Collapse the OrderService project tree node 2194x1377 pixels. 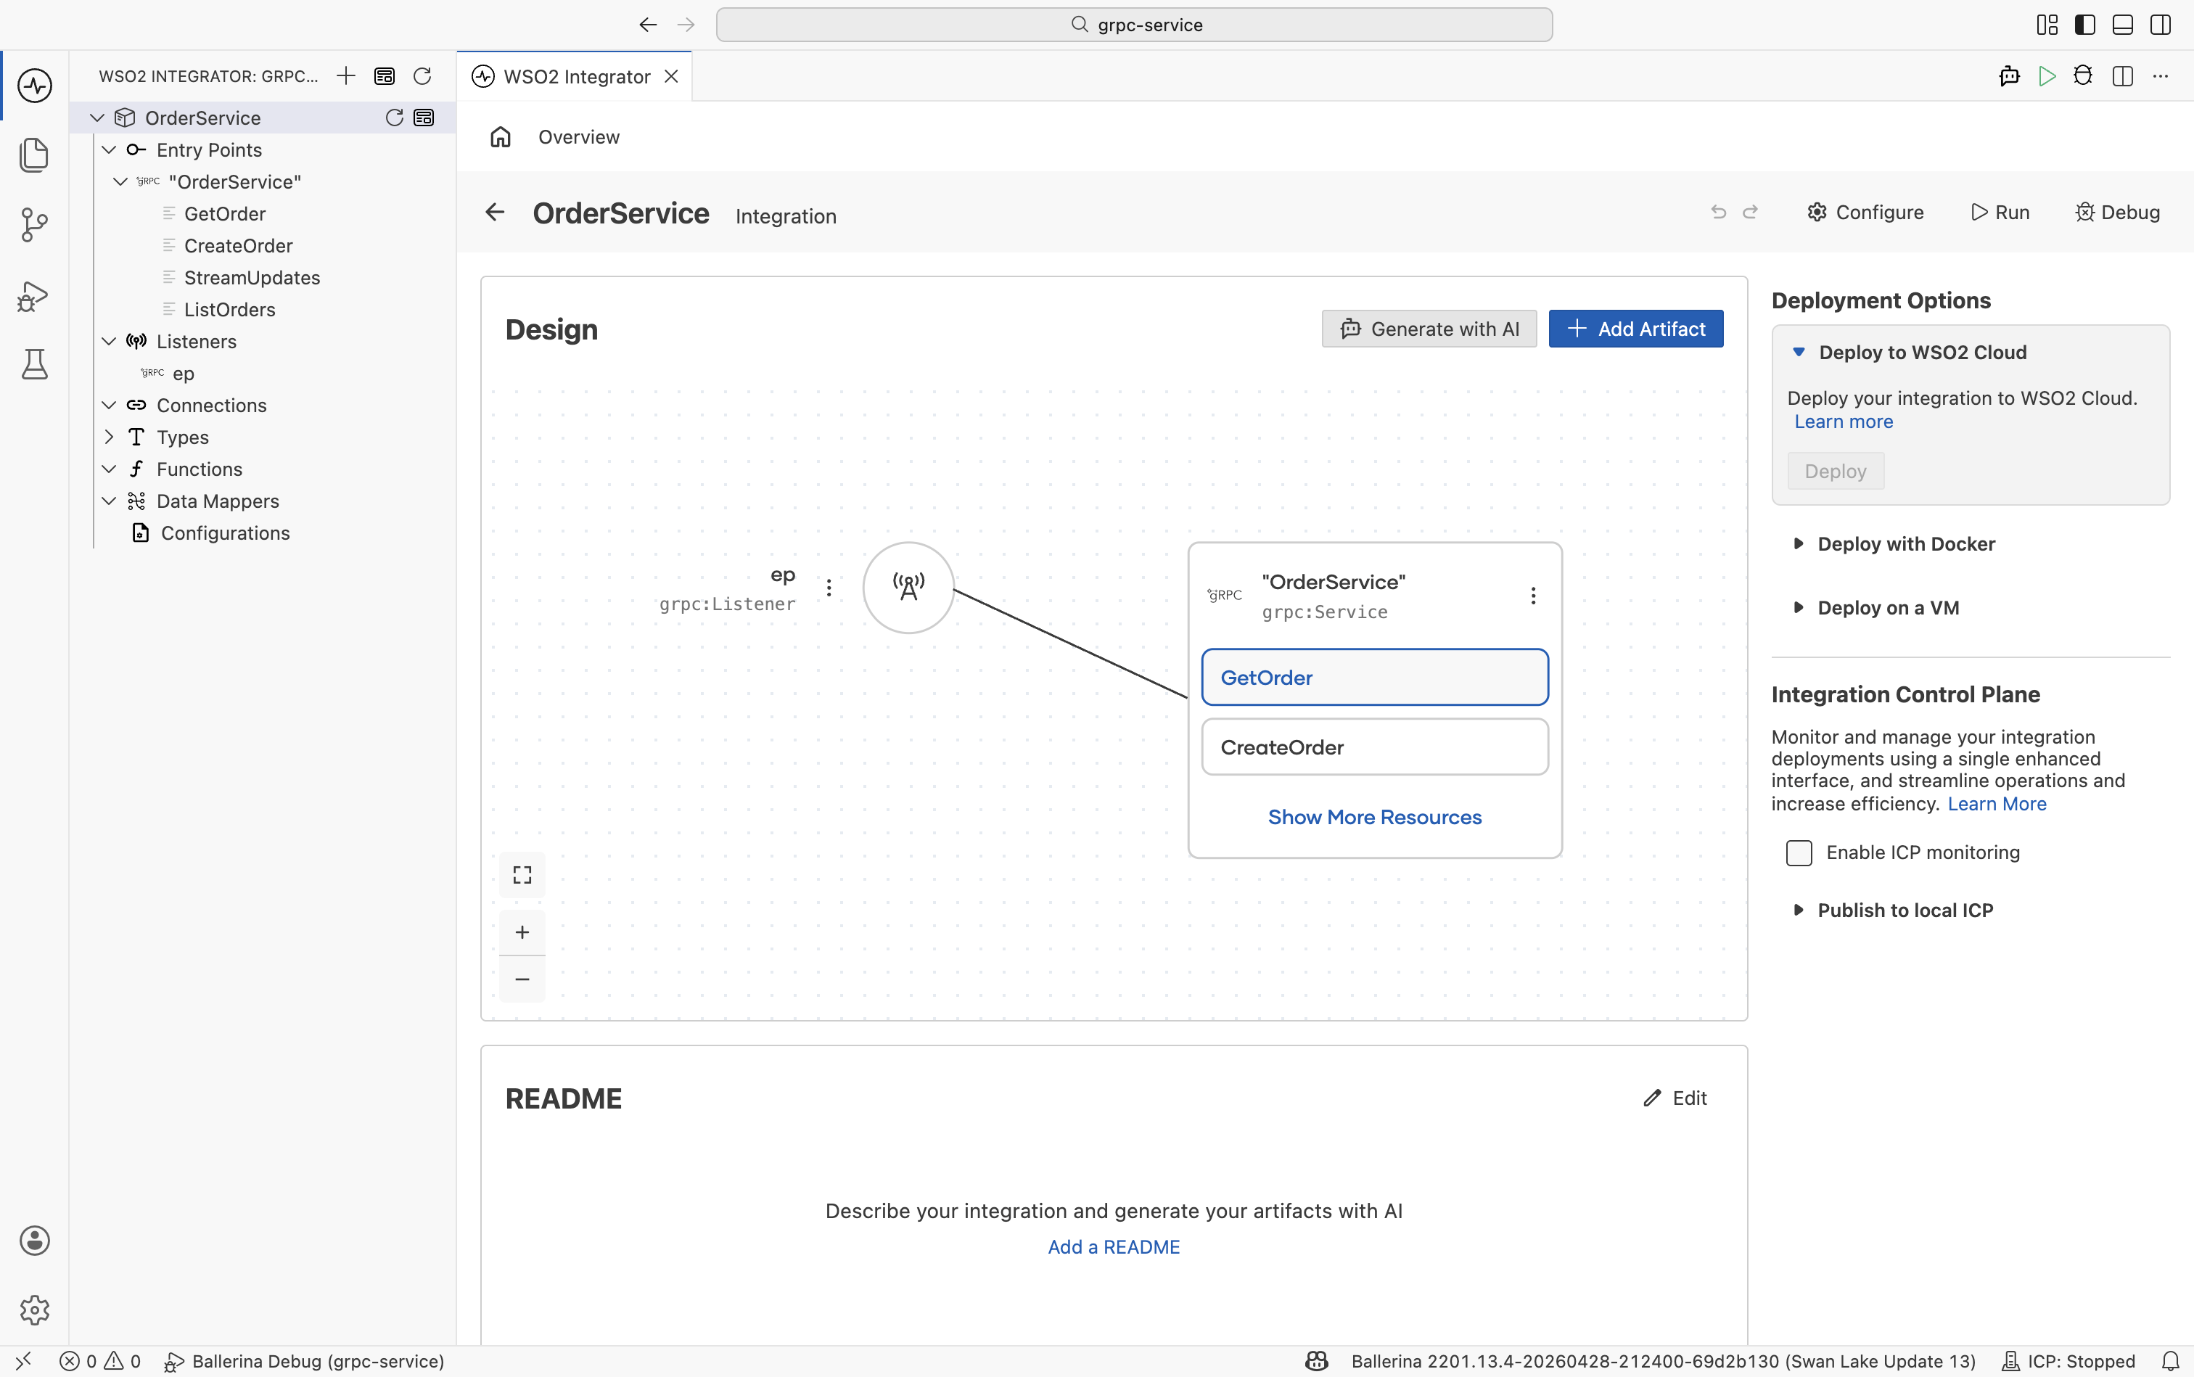97,118
